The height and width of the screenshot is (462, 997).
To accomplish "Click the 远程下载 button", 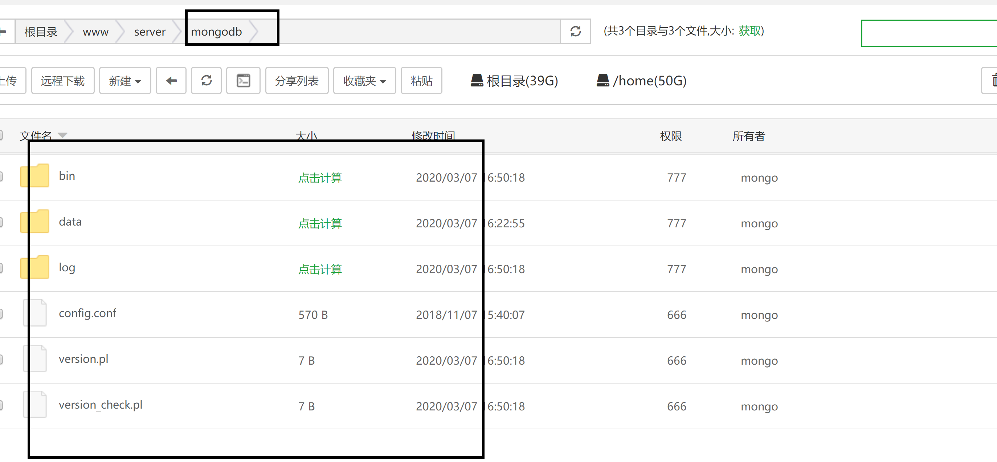I will click(63, 81).
